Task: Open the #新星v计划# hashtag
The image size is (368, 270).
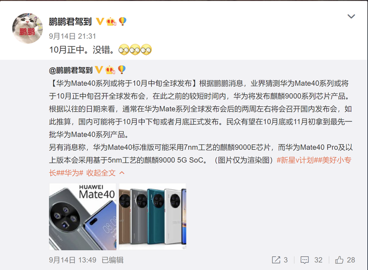Action: (295, 160)
